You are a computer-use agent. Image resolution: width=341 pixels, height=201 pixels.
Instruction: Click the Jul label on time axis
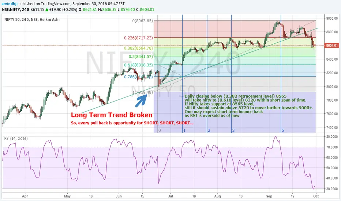170,196
